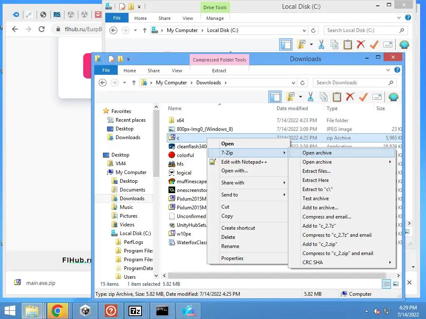The width and height of the screenshot is (426, 319).
Task: Click the Windows Start button
Action: coord(10,311)
